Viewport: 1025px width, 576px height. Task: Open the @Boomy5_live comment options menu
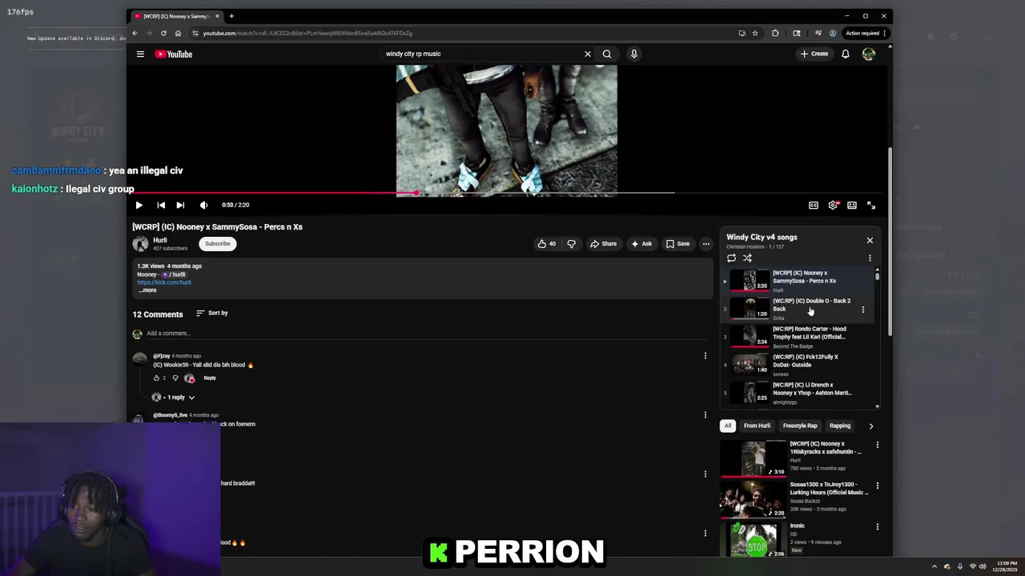(705, 415)
